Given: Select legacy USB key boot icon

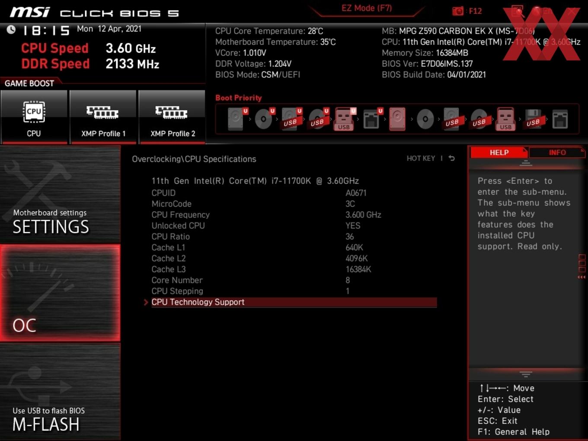Looking at the screenshot, I should tap(505, 119).
